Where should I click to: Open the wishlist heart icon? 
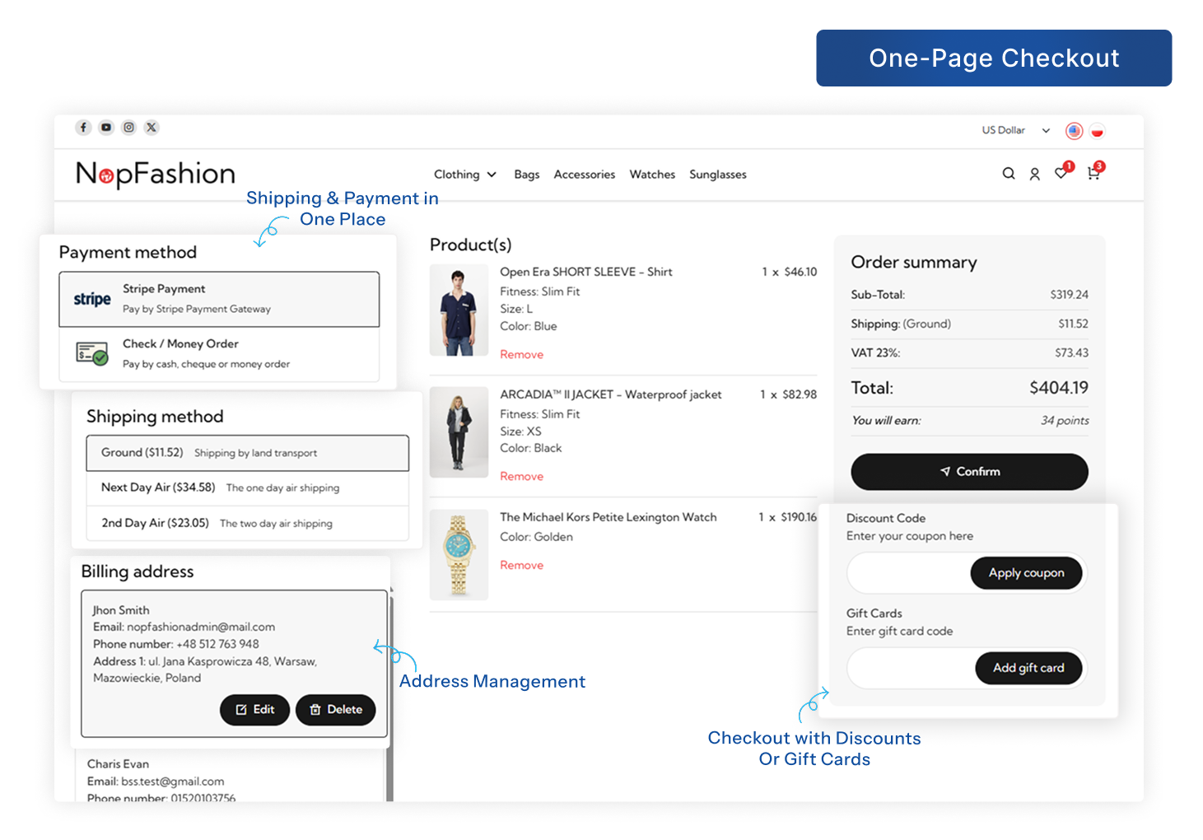click(x=1061, y=172)
